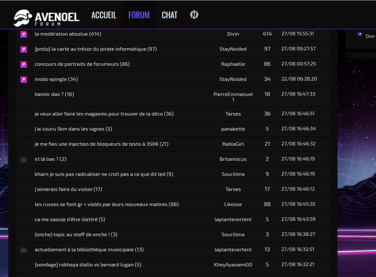
Task: Click last-post date of 'ca me saoule d'être illettré'
Action: (x=298, y=219)
